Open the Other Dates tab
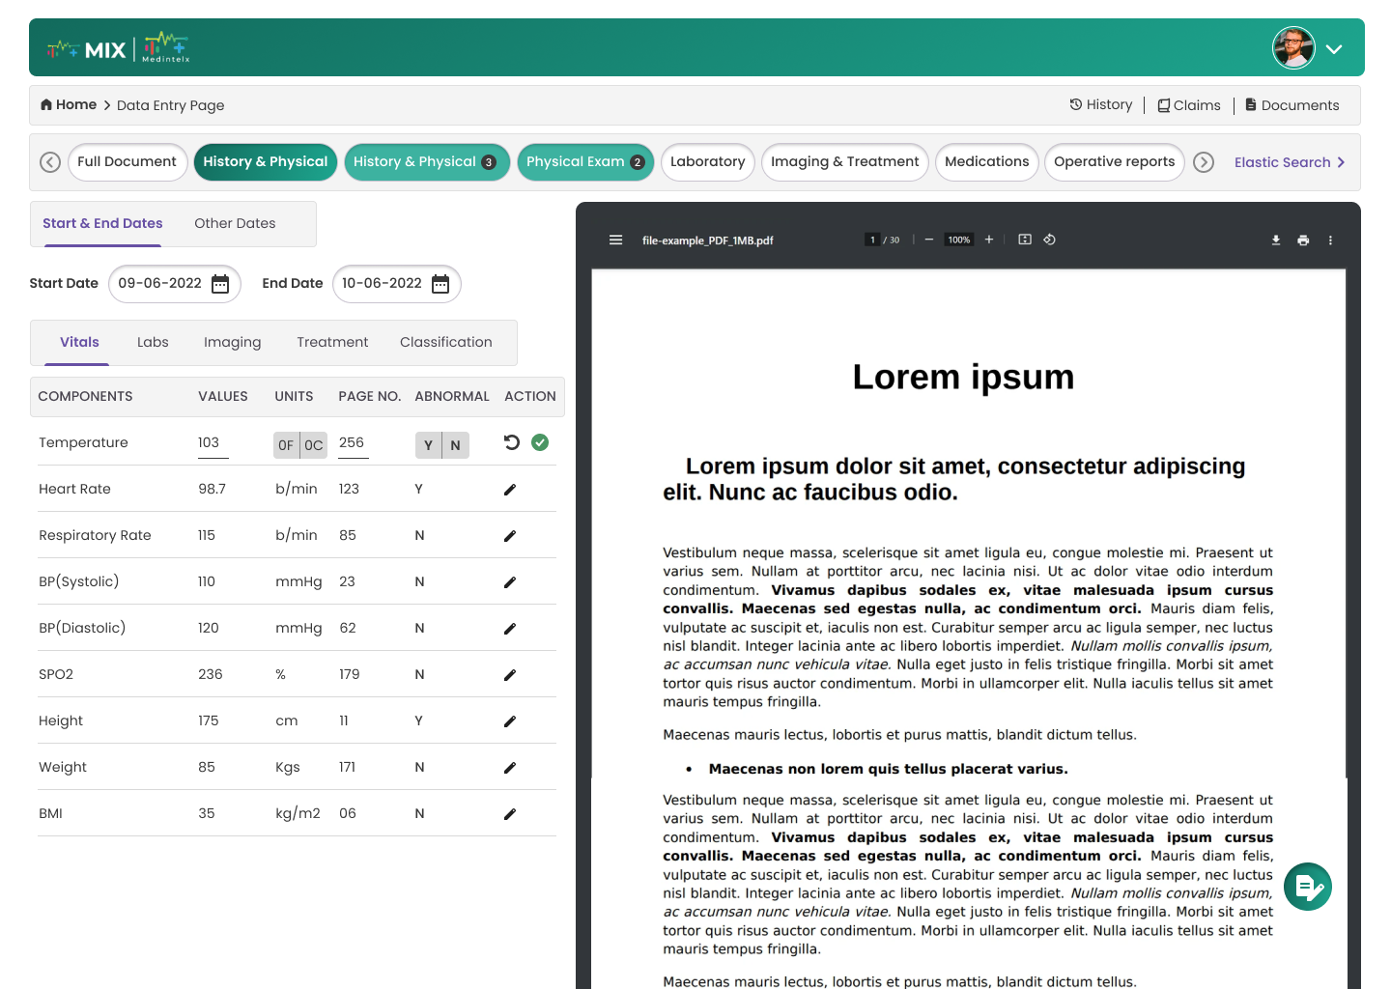The height and width of the screenshot is (989, 1391). (235, 223)
